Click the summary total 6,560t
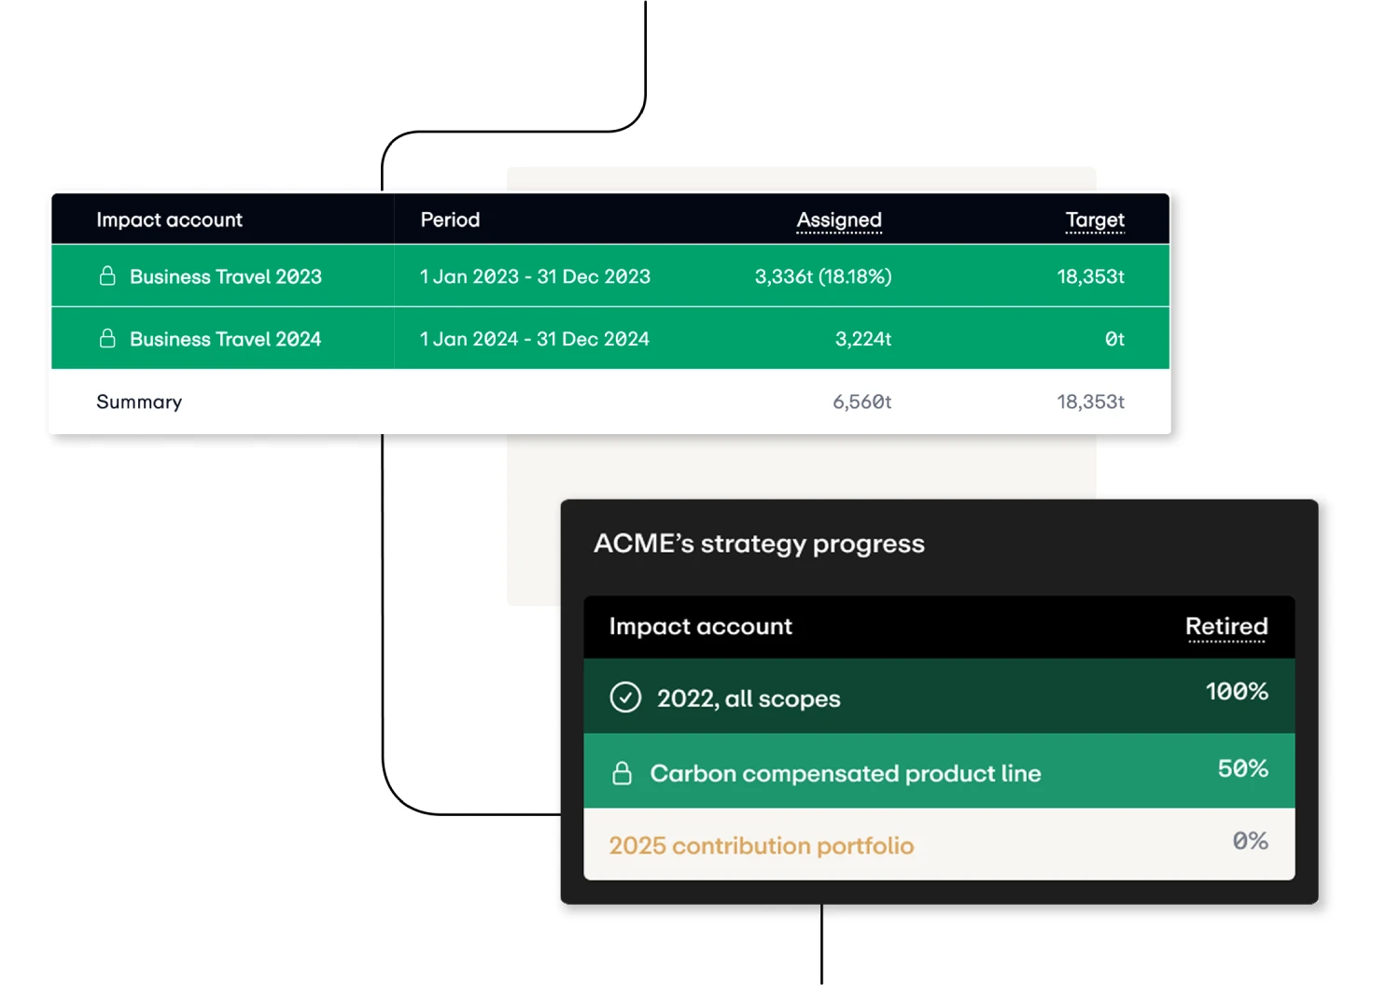 [x=862, y=401]
